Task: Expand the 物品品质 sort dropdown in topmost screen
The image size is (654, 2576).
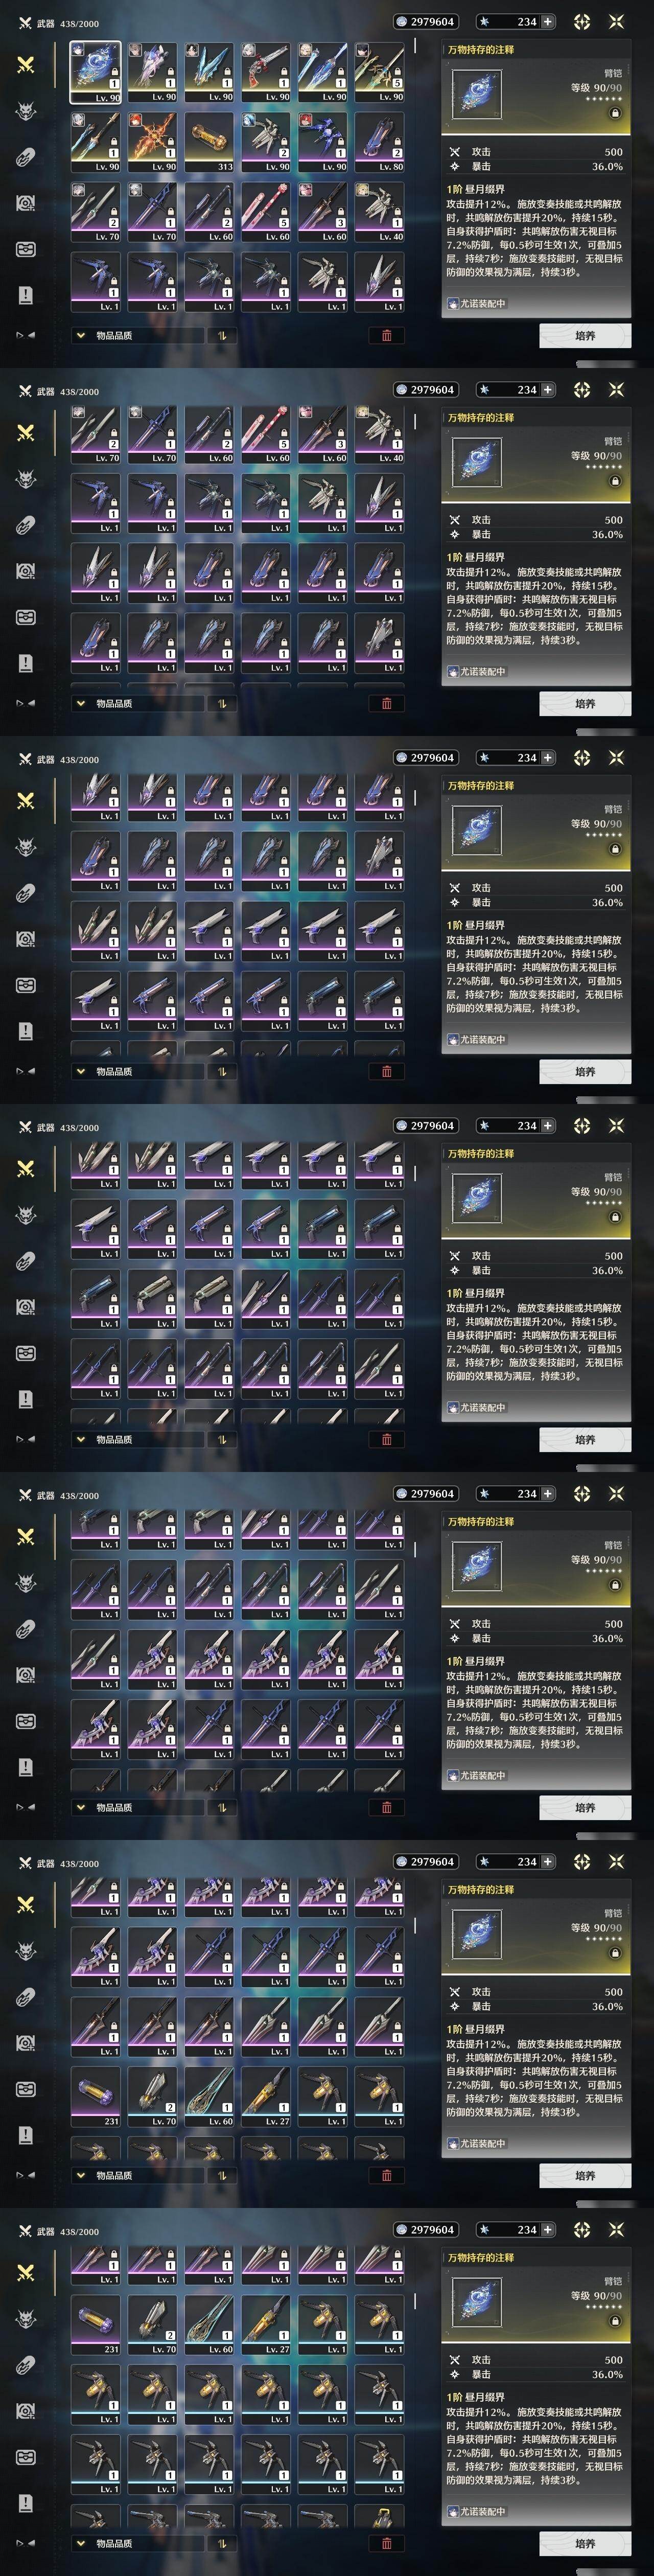Action: [137, 336]
